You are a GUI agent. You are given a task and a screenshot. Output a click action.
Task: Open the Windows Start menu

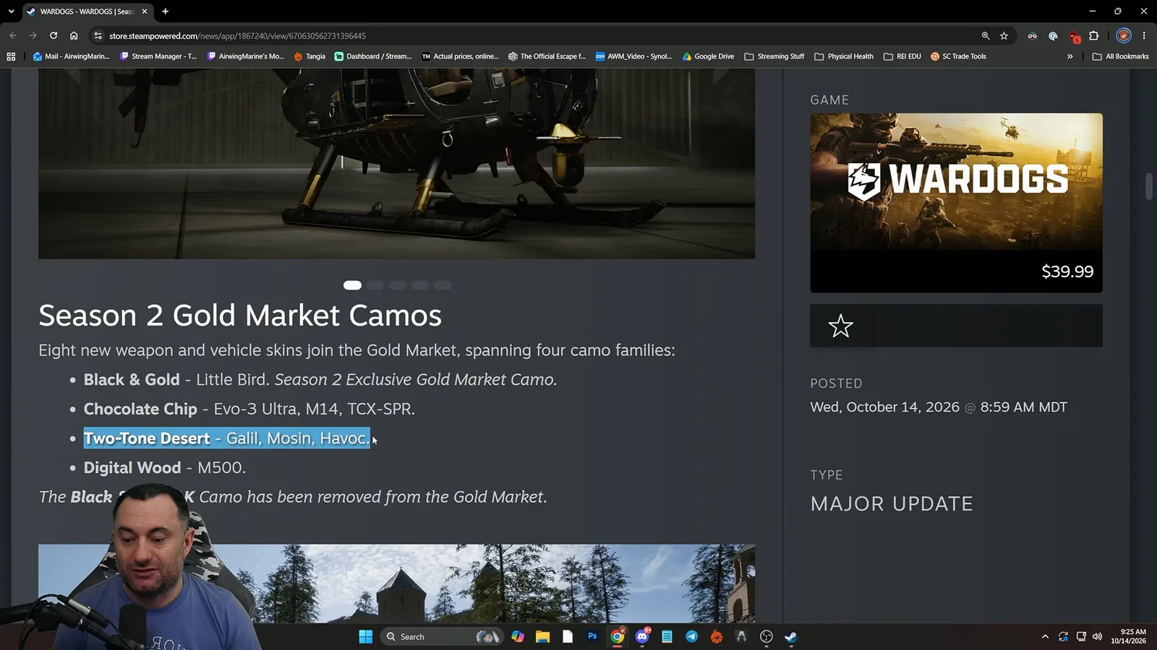click(365, 636)
